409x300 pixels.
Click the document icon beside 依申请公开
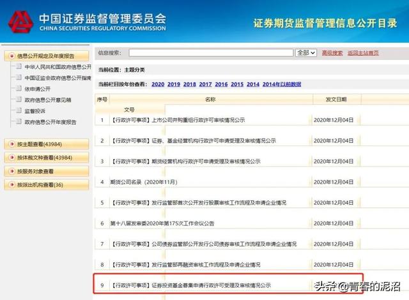(19, 89)
